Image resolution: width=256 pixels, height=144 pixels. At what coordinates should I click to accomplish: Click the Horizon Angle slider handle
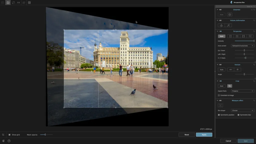click(x=244, y=74)
